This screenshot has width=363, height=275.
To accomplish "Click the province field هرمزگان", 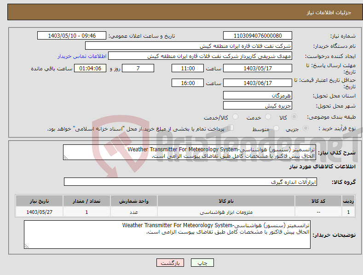I will (258, 95).
